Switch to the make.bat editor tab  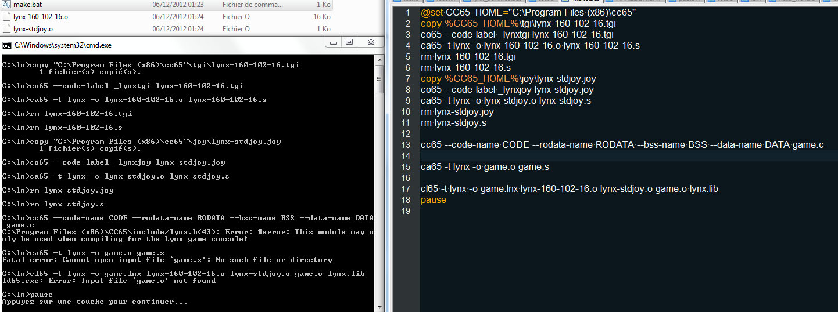point(587,2)
